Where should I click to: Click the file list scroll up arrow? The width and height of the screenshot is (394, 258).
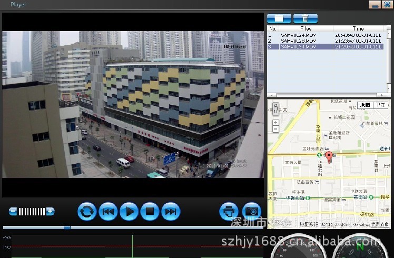pos(389,33)
